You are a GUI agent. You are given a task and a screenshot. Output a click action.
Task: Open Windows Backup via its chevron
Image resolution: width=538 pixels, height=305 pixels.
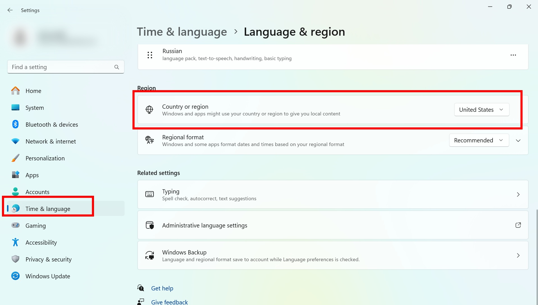[x=518, y=255]
